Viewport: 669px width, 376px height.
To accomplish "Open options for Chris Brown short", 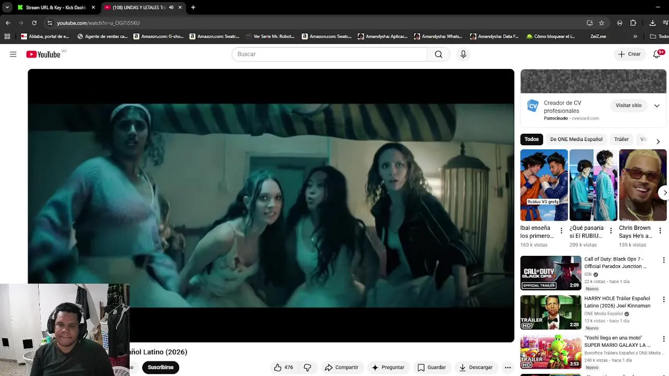I will point(660,231).
